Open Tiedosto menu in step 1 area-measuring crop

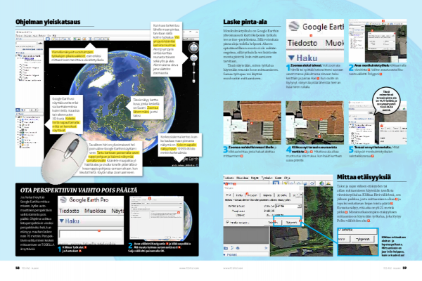(x=302, y=43)
